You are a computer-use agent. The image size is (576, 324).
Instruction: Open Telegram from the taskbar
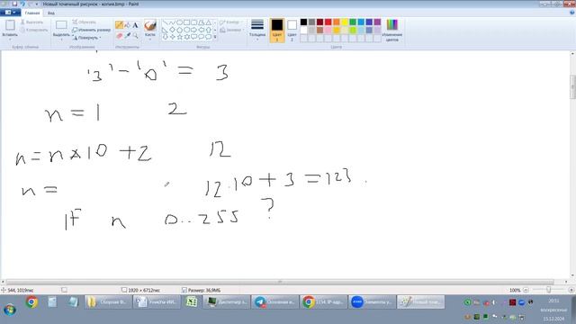[274, 302]
